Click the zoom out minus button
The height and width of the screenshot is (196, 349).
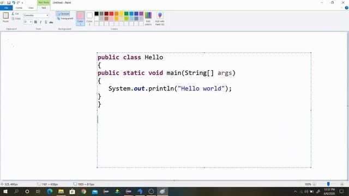pyautogui.click(x=315, y=184)
